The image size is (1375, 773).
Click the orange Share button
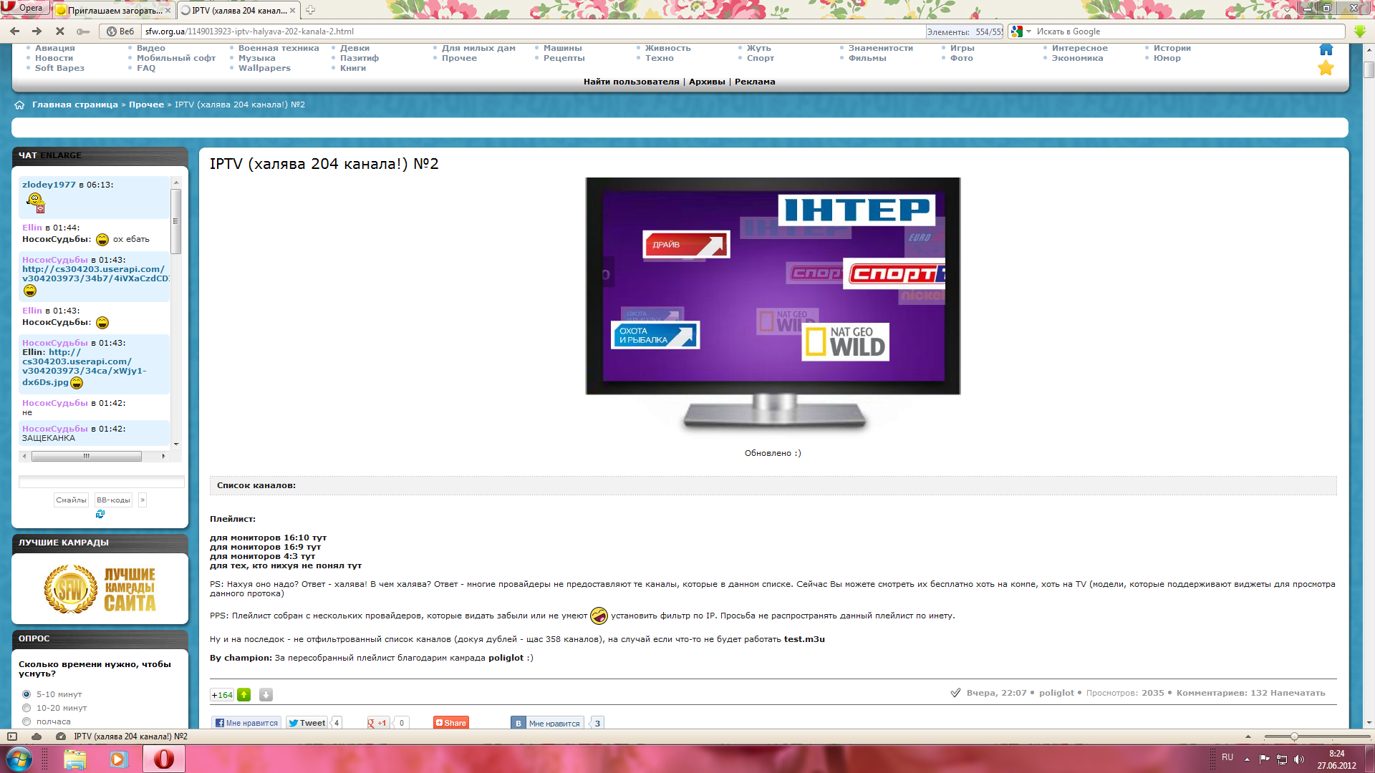[x=451, y=723]
